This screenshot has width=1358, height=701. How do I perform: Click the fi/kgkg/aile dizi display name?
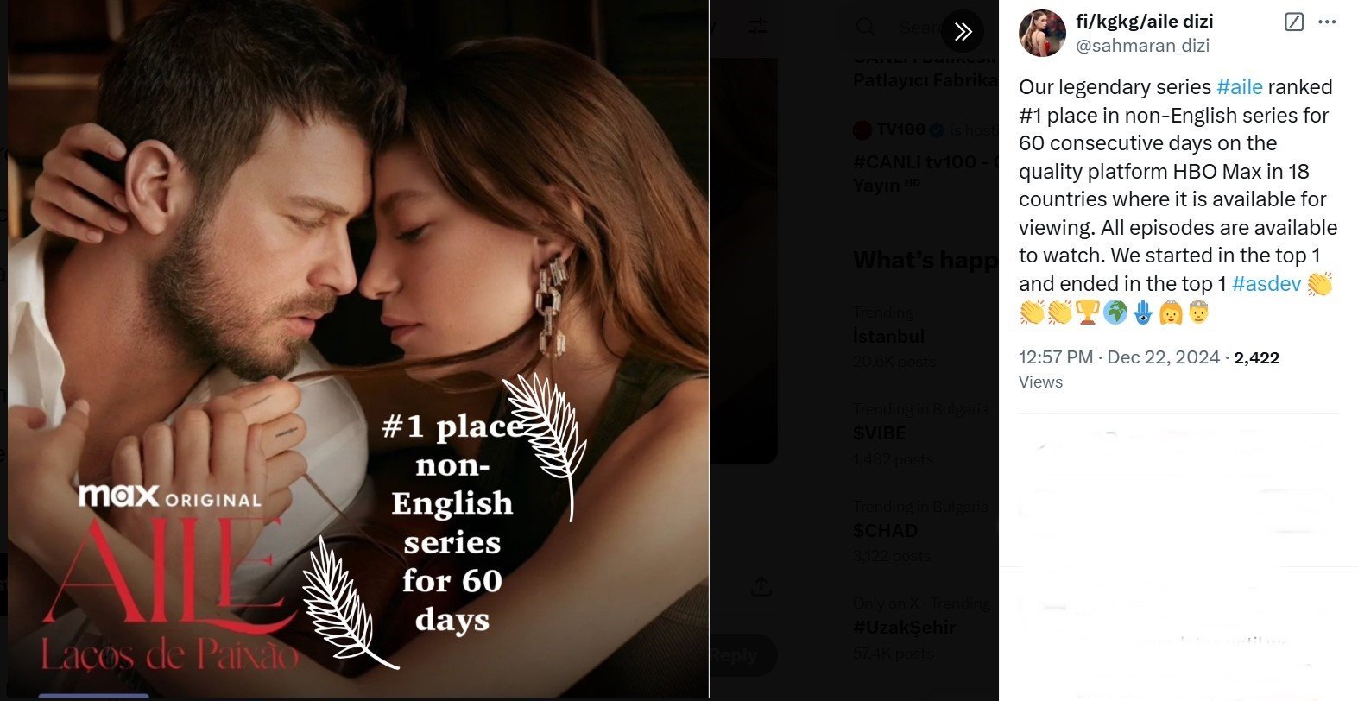pyautogui.click(x=1145, y=22)
